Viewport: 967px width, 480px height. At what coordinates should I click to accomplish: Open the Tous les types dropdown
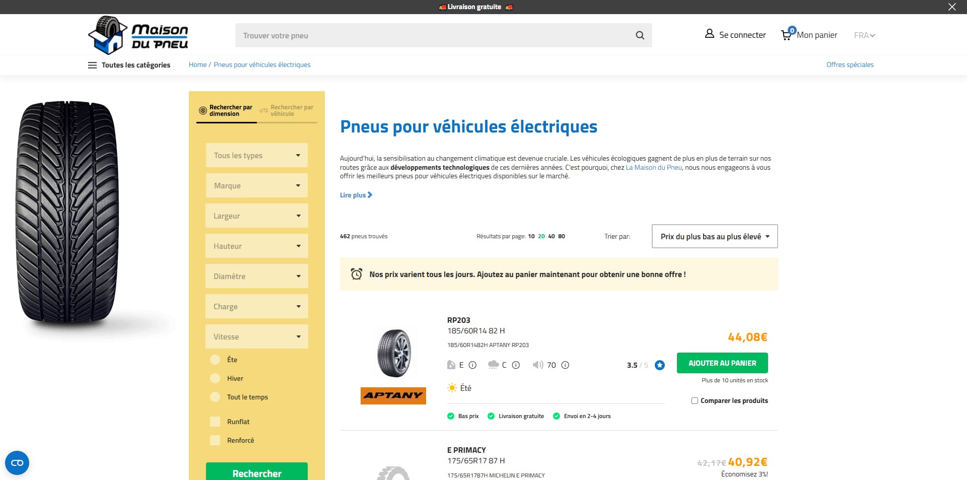coord(257,155)
